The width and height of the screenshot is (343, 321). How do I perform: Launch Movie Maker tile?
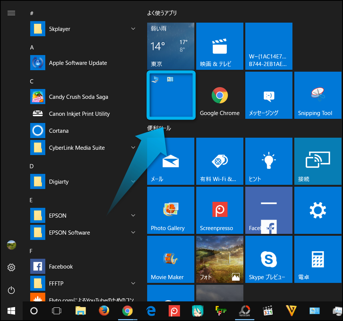[171, 259]
